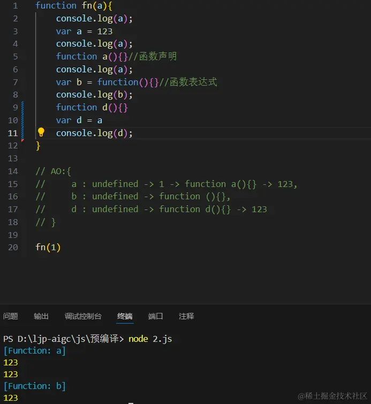Click 'console.log(a);' on line 2
Screen dimensions: 371x404
pyautogui.click(x=94, y=19)
